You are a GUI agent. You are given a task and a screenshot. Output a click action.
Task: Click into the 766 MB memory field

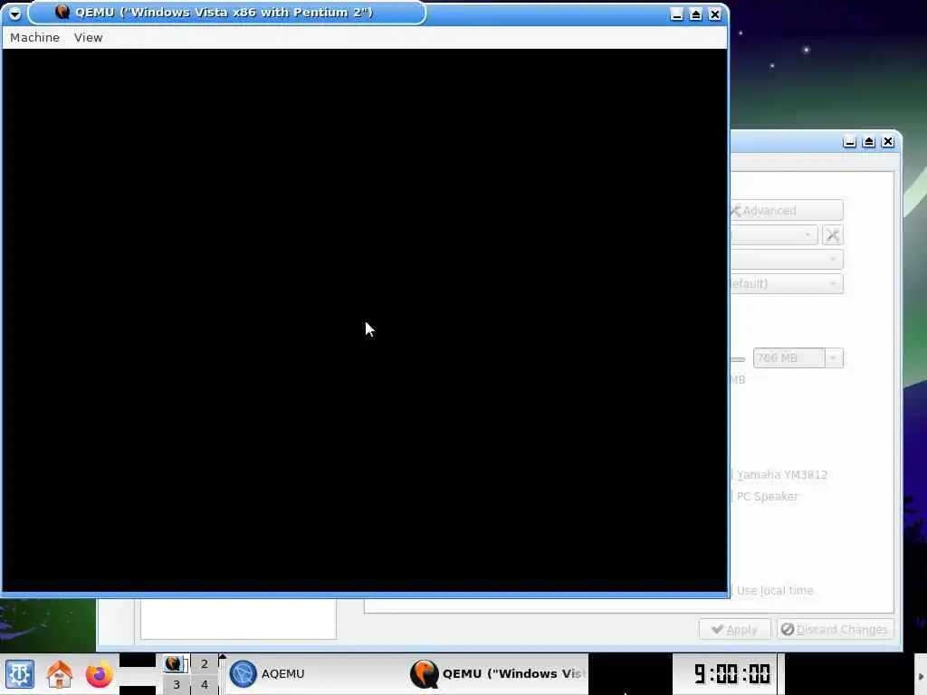pyautogui.click(x=788, y=357)
